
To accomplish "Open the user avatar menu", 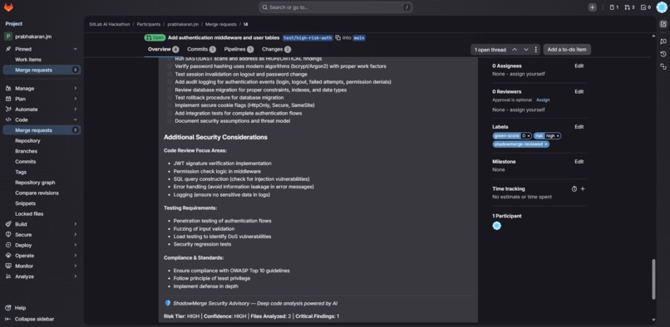I will (662, 7).
